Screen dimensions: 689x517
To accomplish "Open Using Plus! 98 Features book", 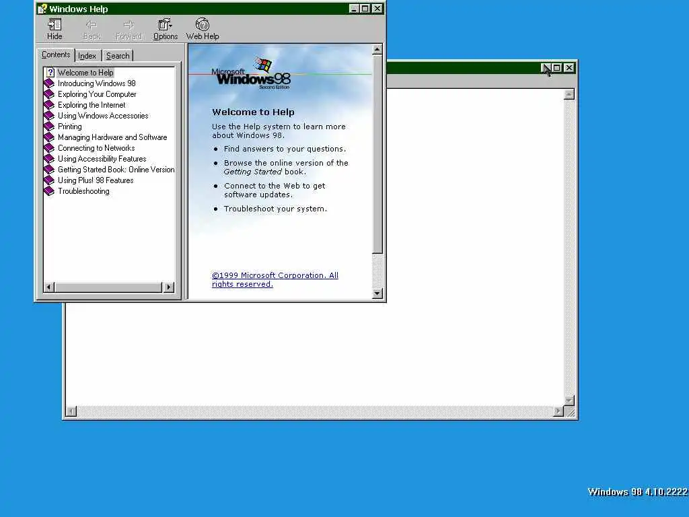I will coord(96,180).
